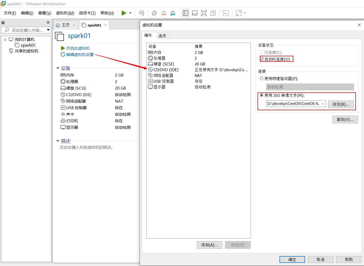Open the library search dropdown arrow
364x266 pixels.
click(48, 30)
